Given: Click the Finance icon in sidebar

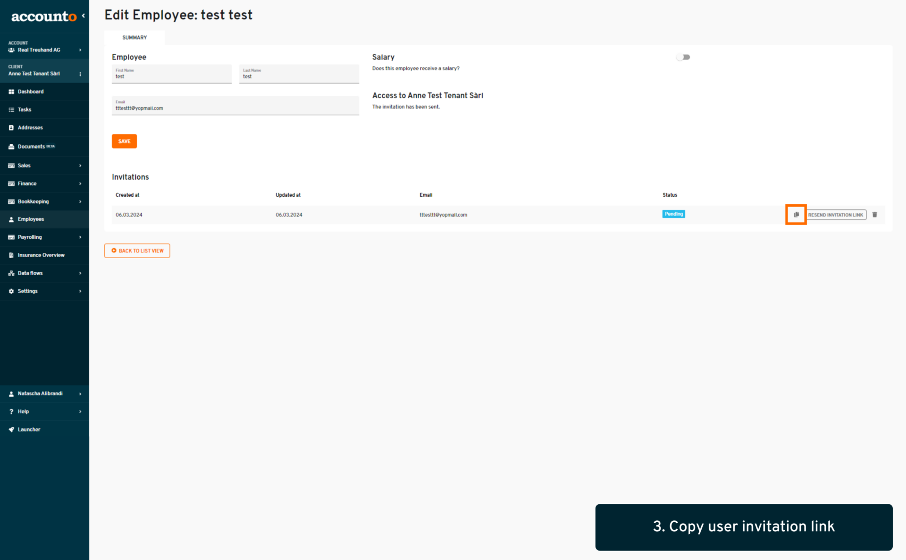Looking at the screenshot, I should tap(11, 184).
